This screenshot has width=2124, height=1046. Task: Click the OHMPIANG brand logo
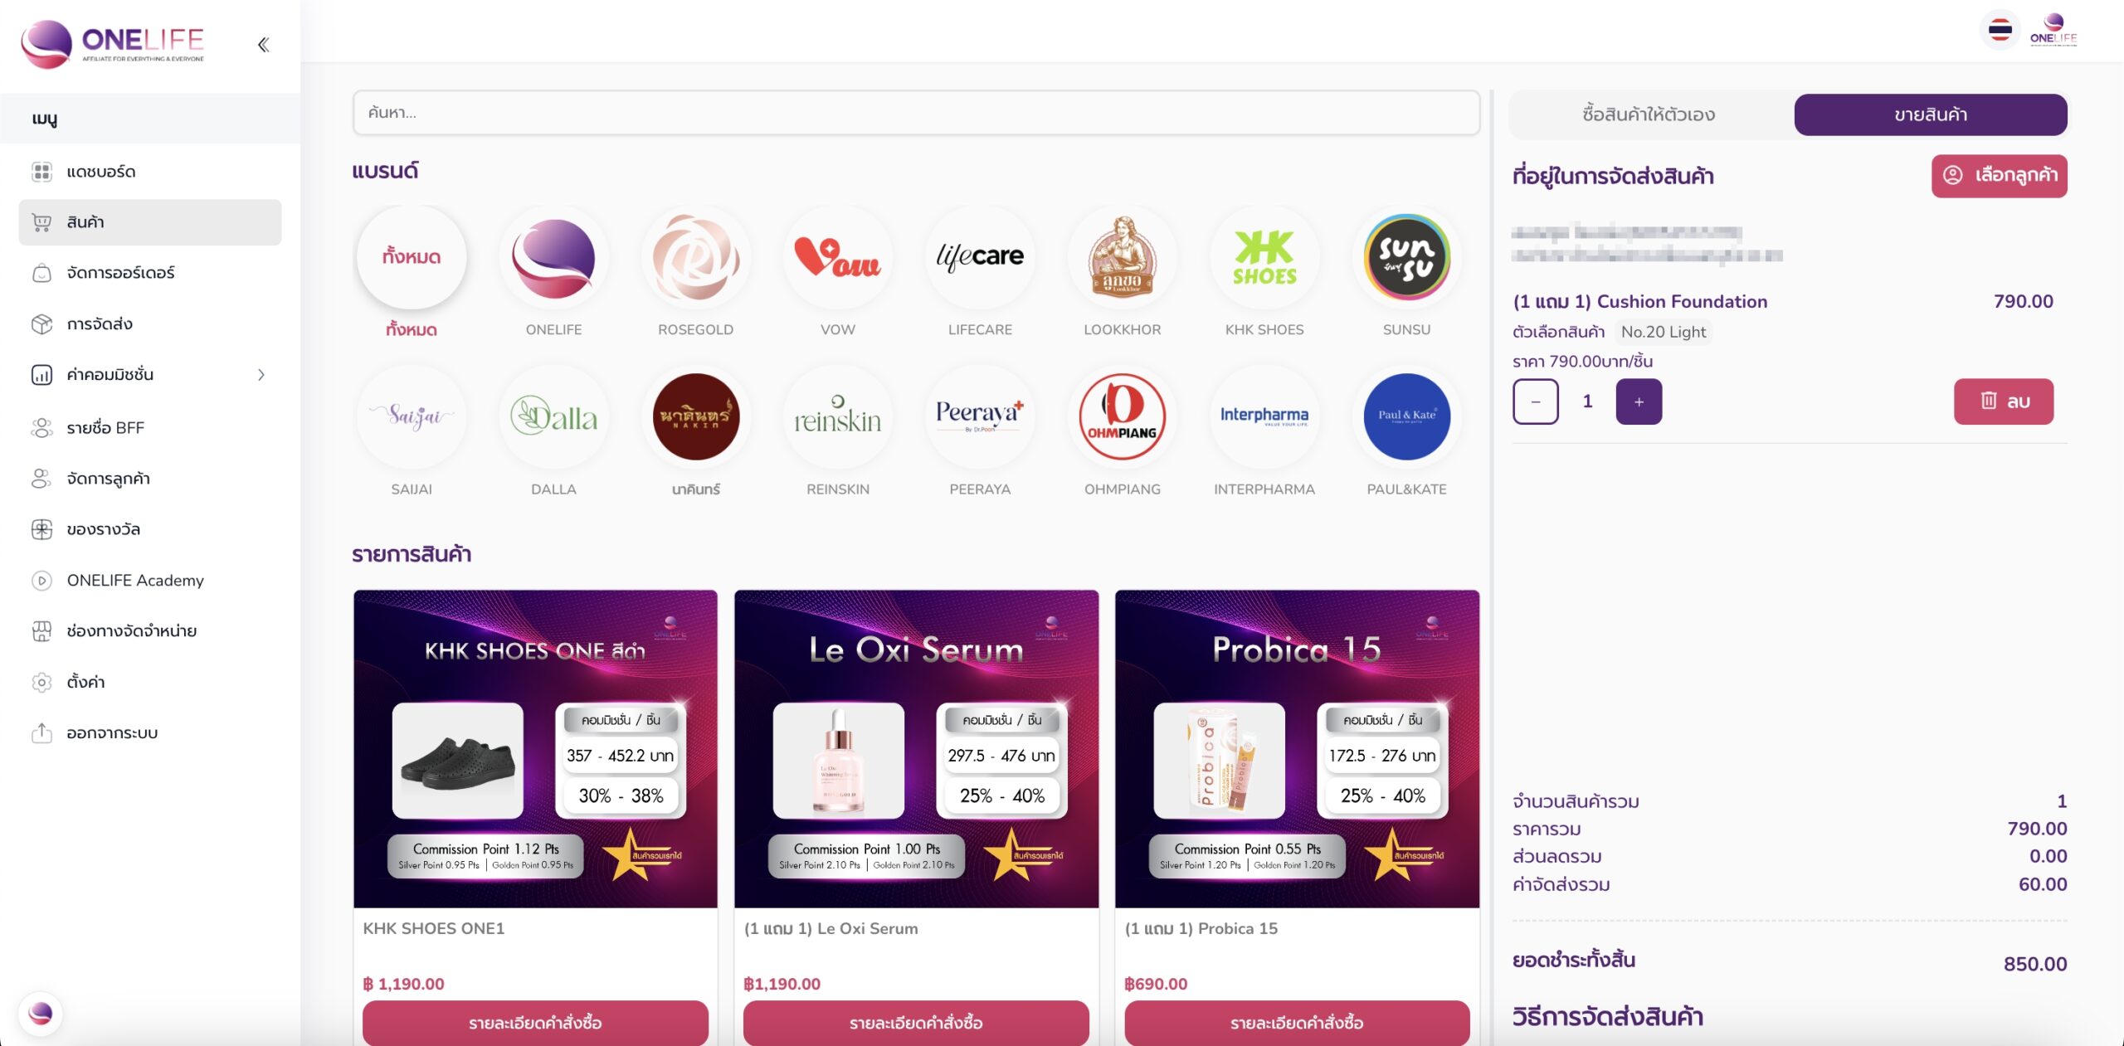click(x=1122, y=417)
